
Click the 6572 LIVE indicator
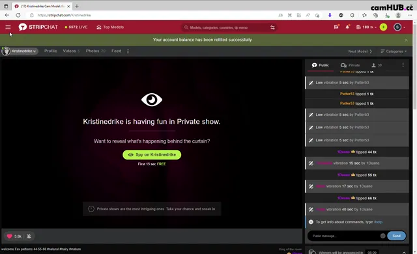pyautogui.click(x=76, y=27)
